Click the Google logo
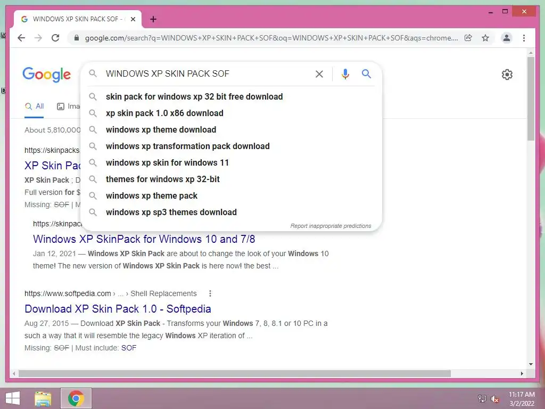Screen dimensions: 545x409 coord(47,75)
